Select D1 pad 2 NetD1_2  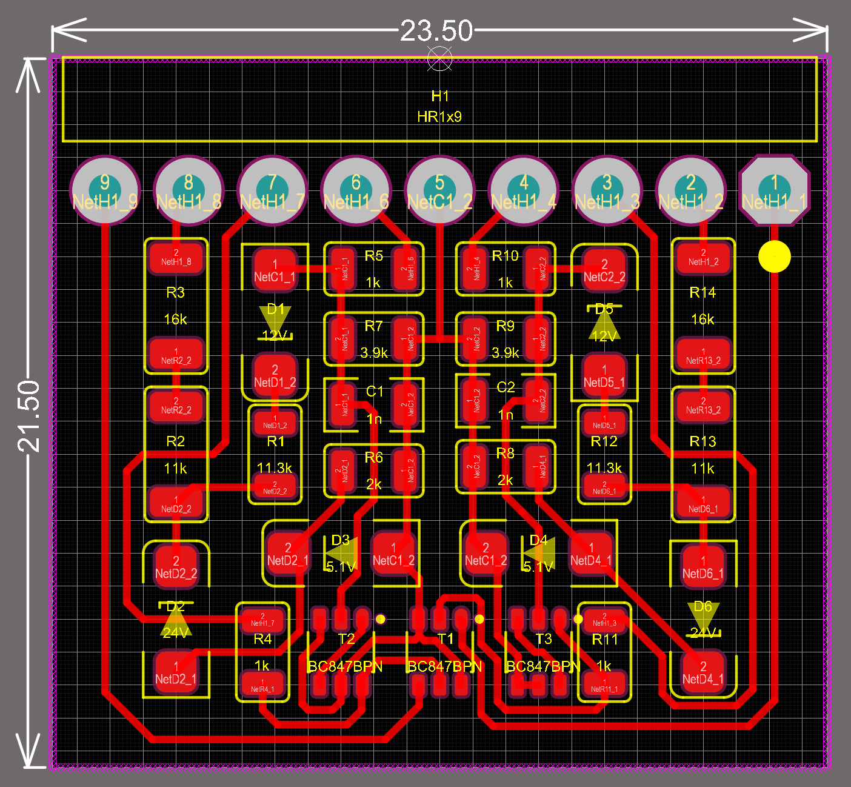point(275,377)
